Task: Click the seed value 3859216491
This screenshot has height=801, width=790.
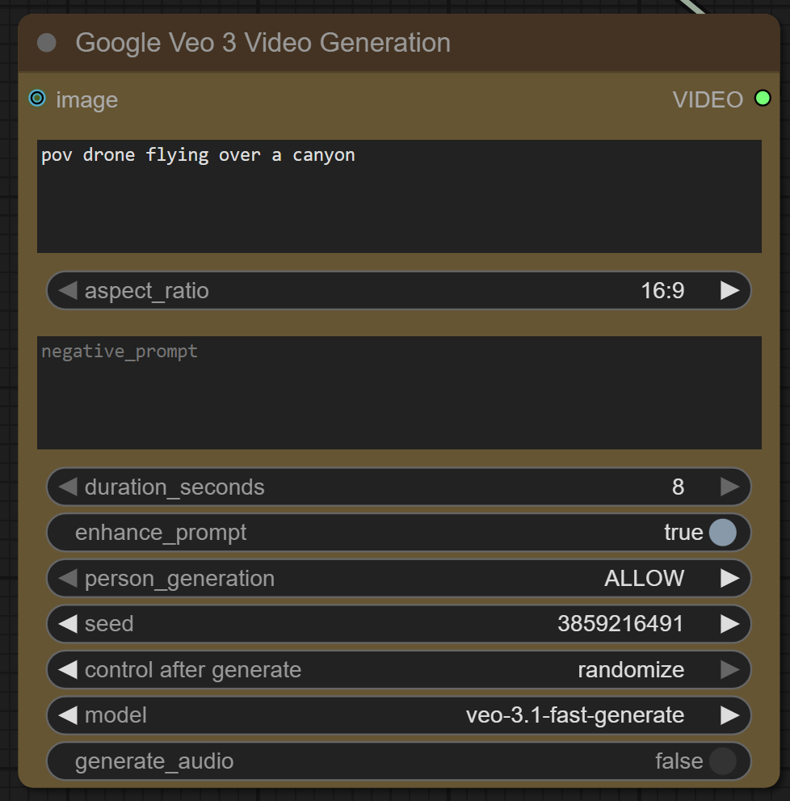Action: point(620,624)
